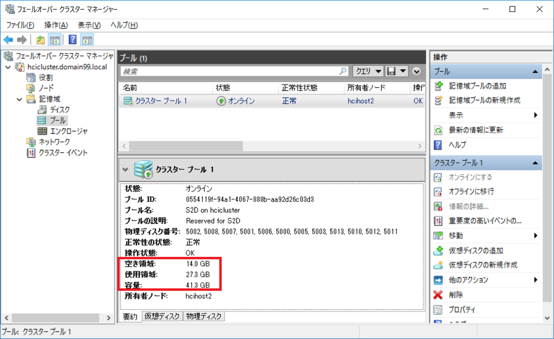This screenshot has height=339, width=554.
Task: Sort by the 所有者ノード column header
Action: (377, 88)
